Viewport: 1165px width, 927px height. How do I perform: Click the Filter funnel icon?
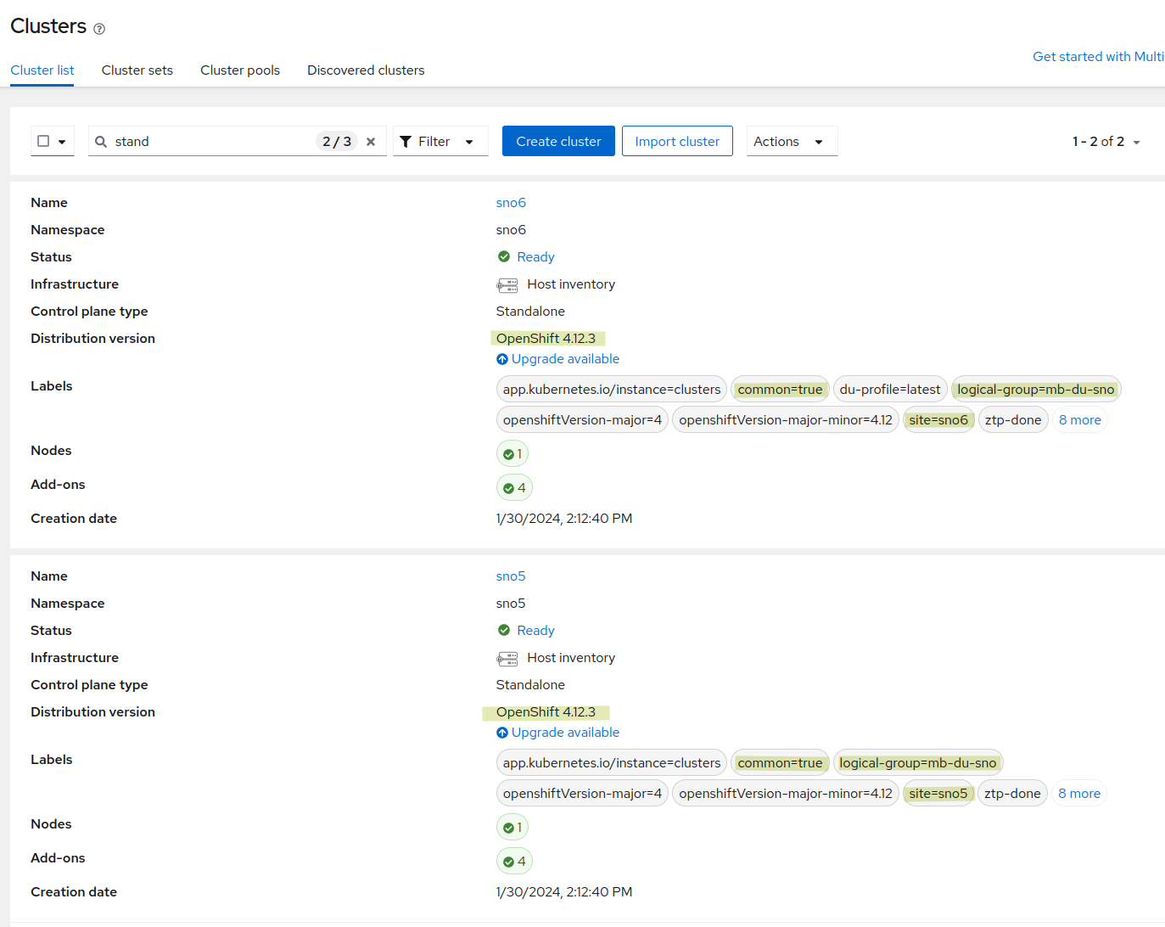click(x=406, y=142)
